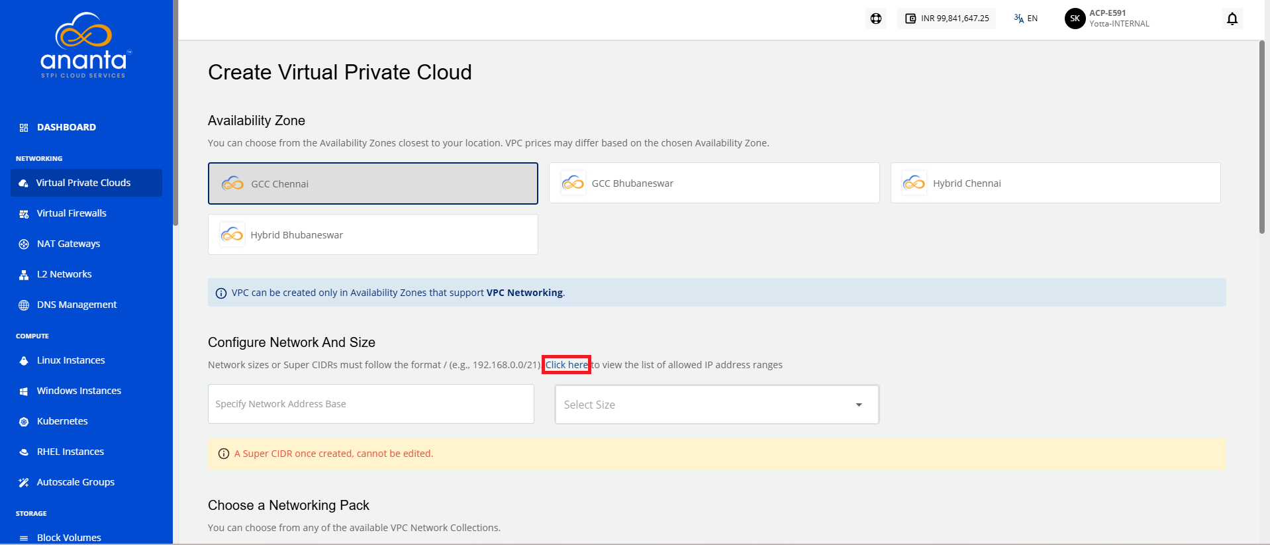
Task: Click the Virtual Firewalls sidebar icon
Action: click(24, 214)
